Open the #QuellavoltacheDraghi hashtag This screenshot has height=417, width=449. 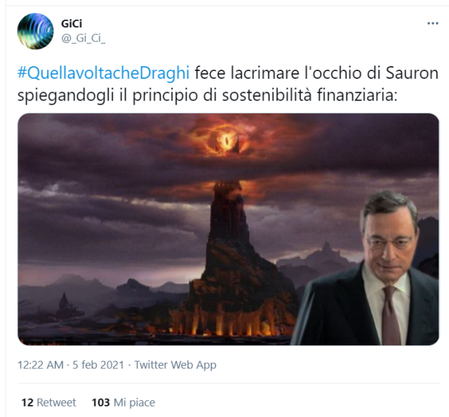pos(104,72)
